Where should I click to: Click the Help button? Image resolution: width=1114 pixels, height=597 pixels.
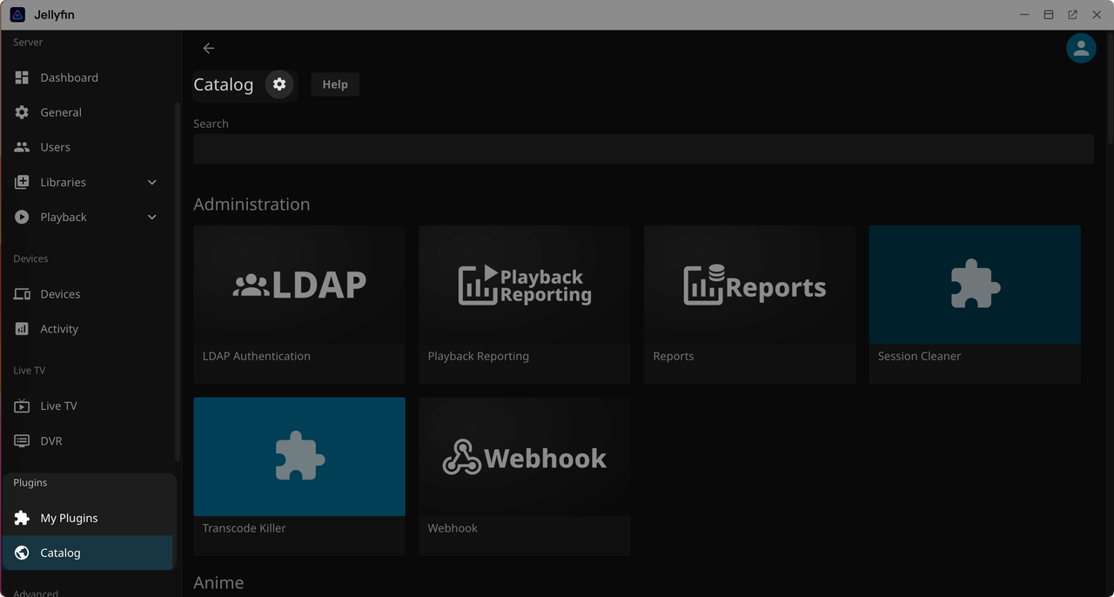[x=335, y=84]
